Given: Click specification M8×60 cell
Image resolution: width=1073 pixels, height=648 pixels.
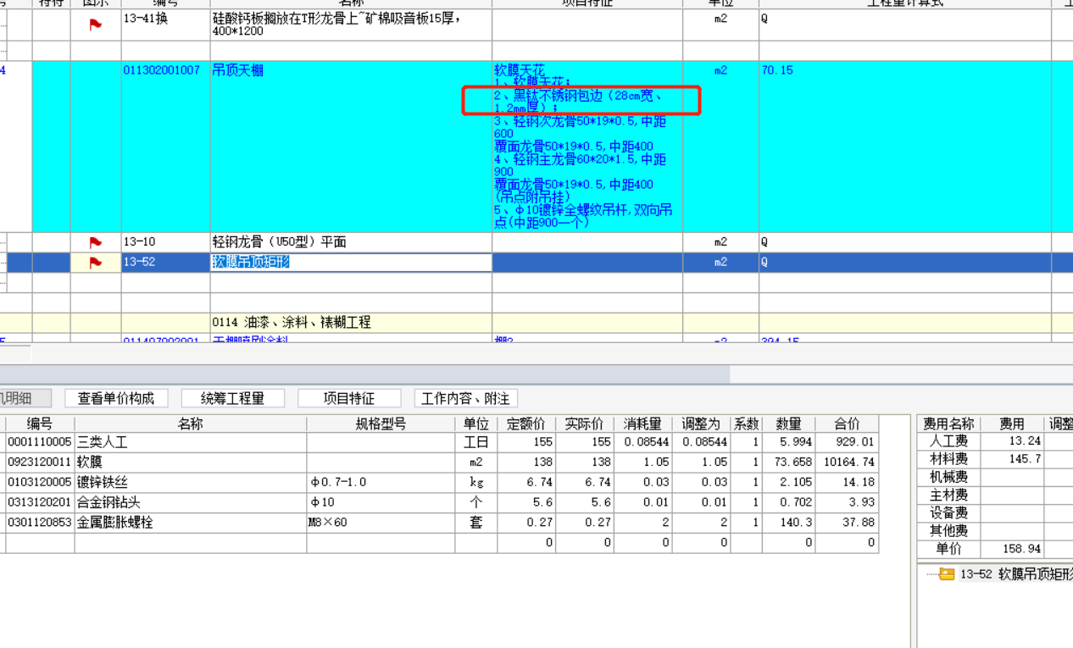Looking at the screenshot, I should pos(381,523).
